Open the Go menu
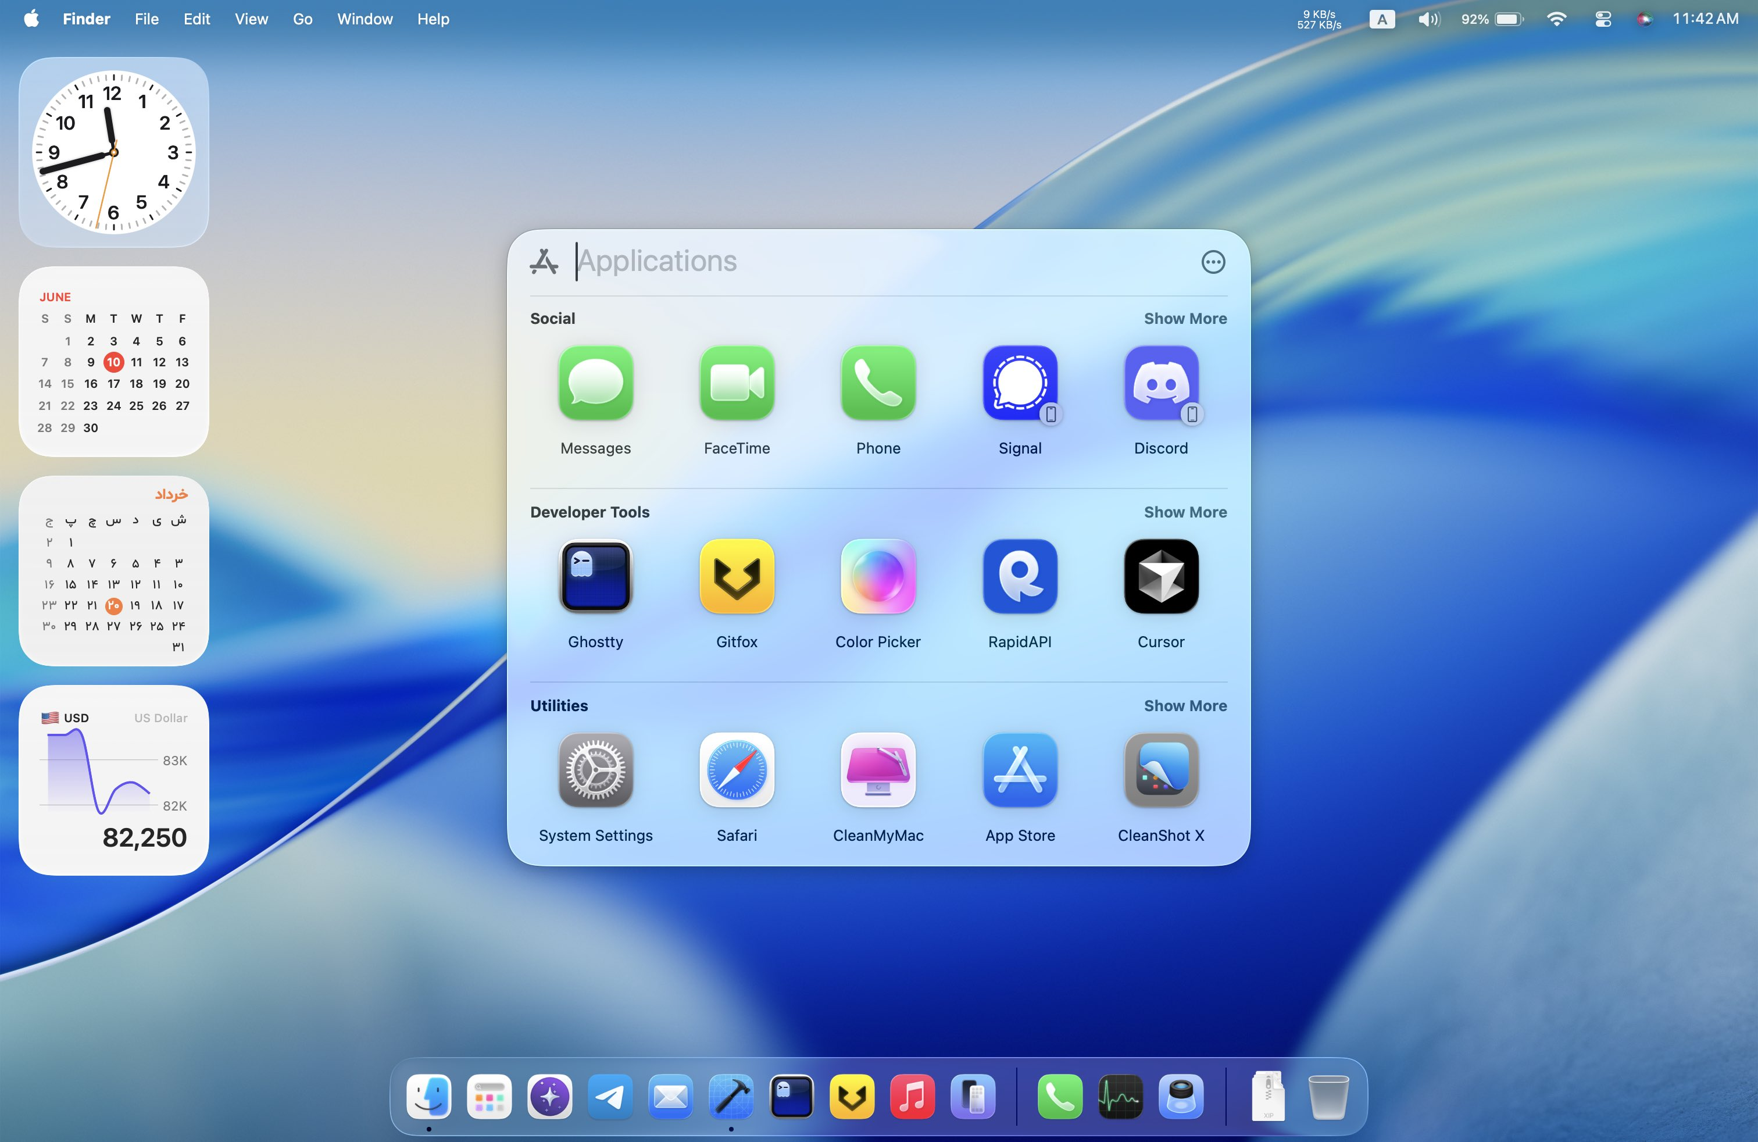 pos(302,19)
